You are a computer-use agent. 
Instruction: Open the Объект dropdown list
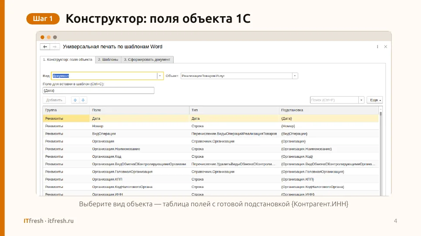(x=295, y=76)
